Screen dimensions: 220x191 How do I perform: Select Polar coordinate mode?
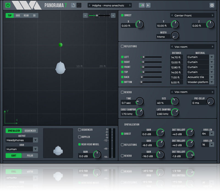tap(30, 156)
